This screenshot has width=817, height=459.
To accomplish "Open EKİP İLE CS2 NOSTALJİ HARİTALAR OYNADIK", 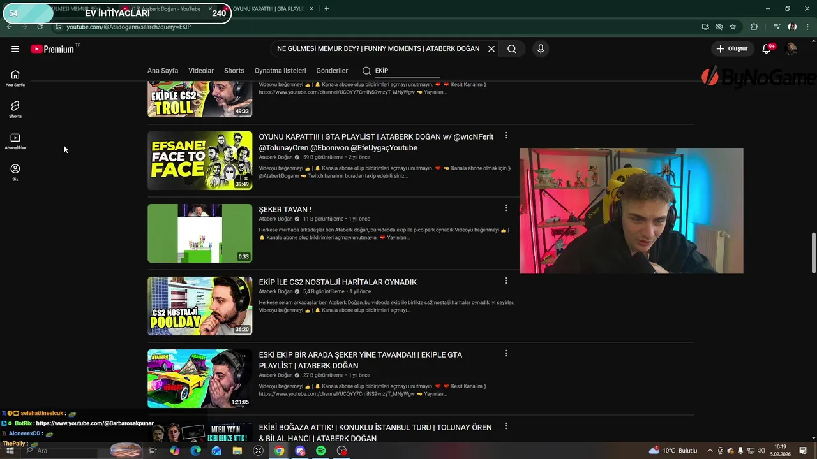I will [x=338, y=282].
